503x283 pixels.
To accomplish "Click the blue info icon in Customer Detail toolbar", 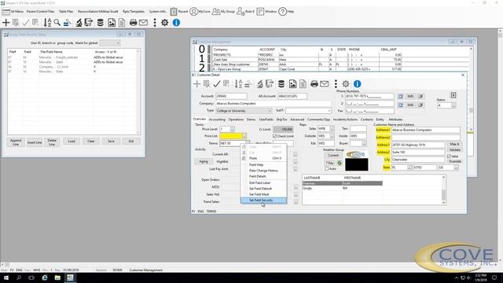I will (357, 84).
